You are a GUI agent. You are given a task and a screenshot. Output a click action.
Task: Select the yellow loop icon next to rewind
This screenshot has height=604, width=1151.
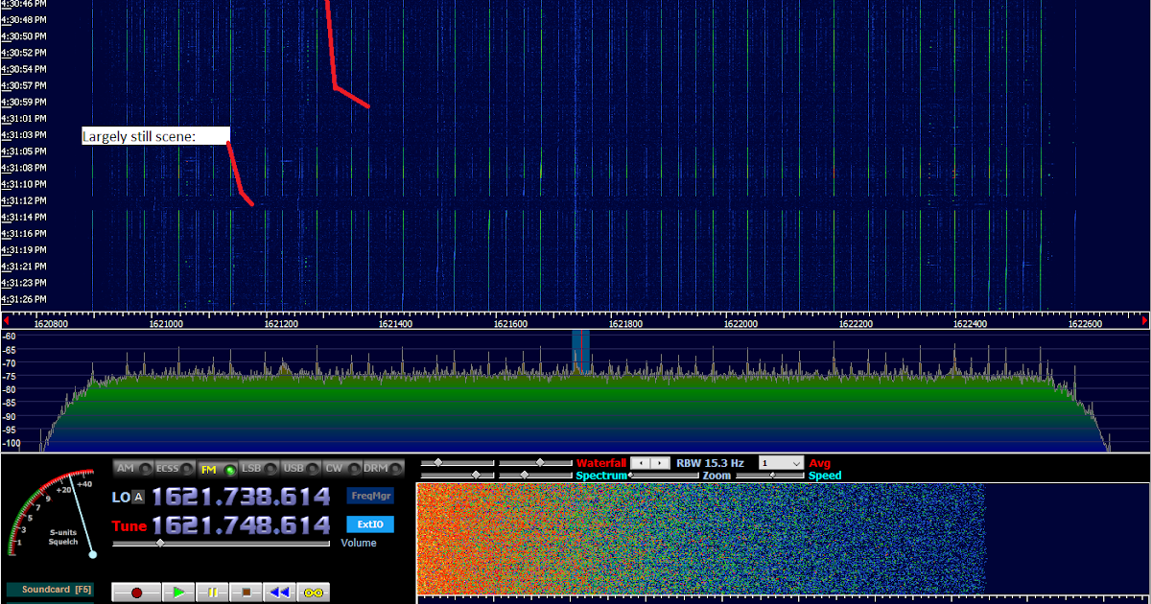click(313, 591)
